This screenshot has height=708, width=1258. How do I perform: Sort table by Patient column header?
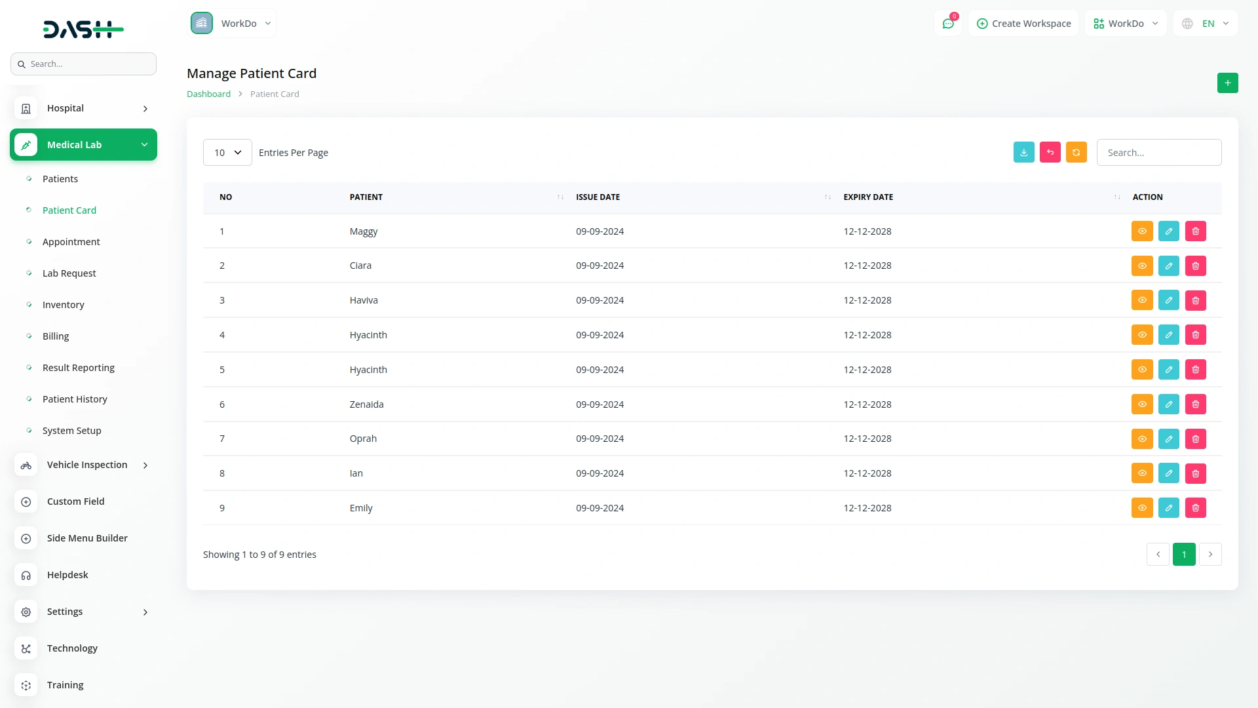(x=366, y=197)
